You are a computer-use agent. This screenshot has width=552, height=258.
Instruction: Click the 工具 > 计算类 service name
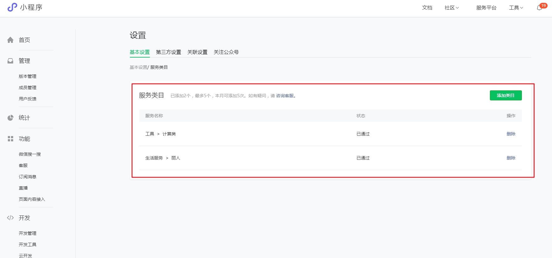point(161,134)
